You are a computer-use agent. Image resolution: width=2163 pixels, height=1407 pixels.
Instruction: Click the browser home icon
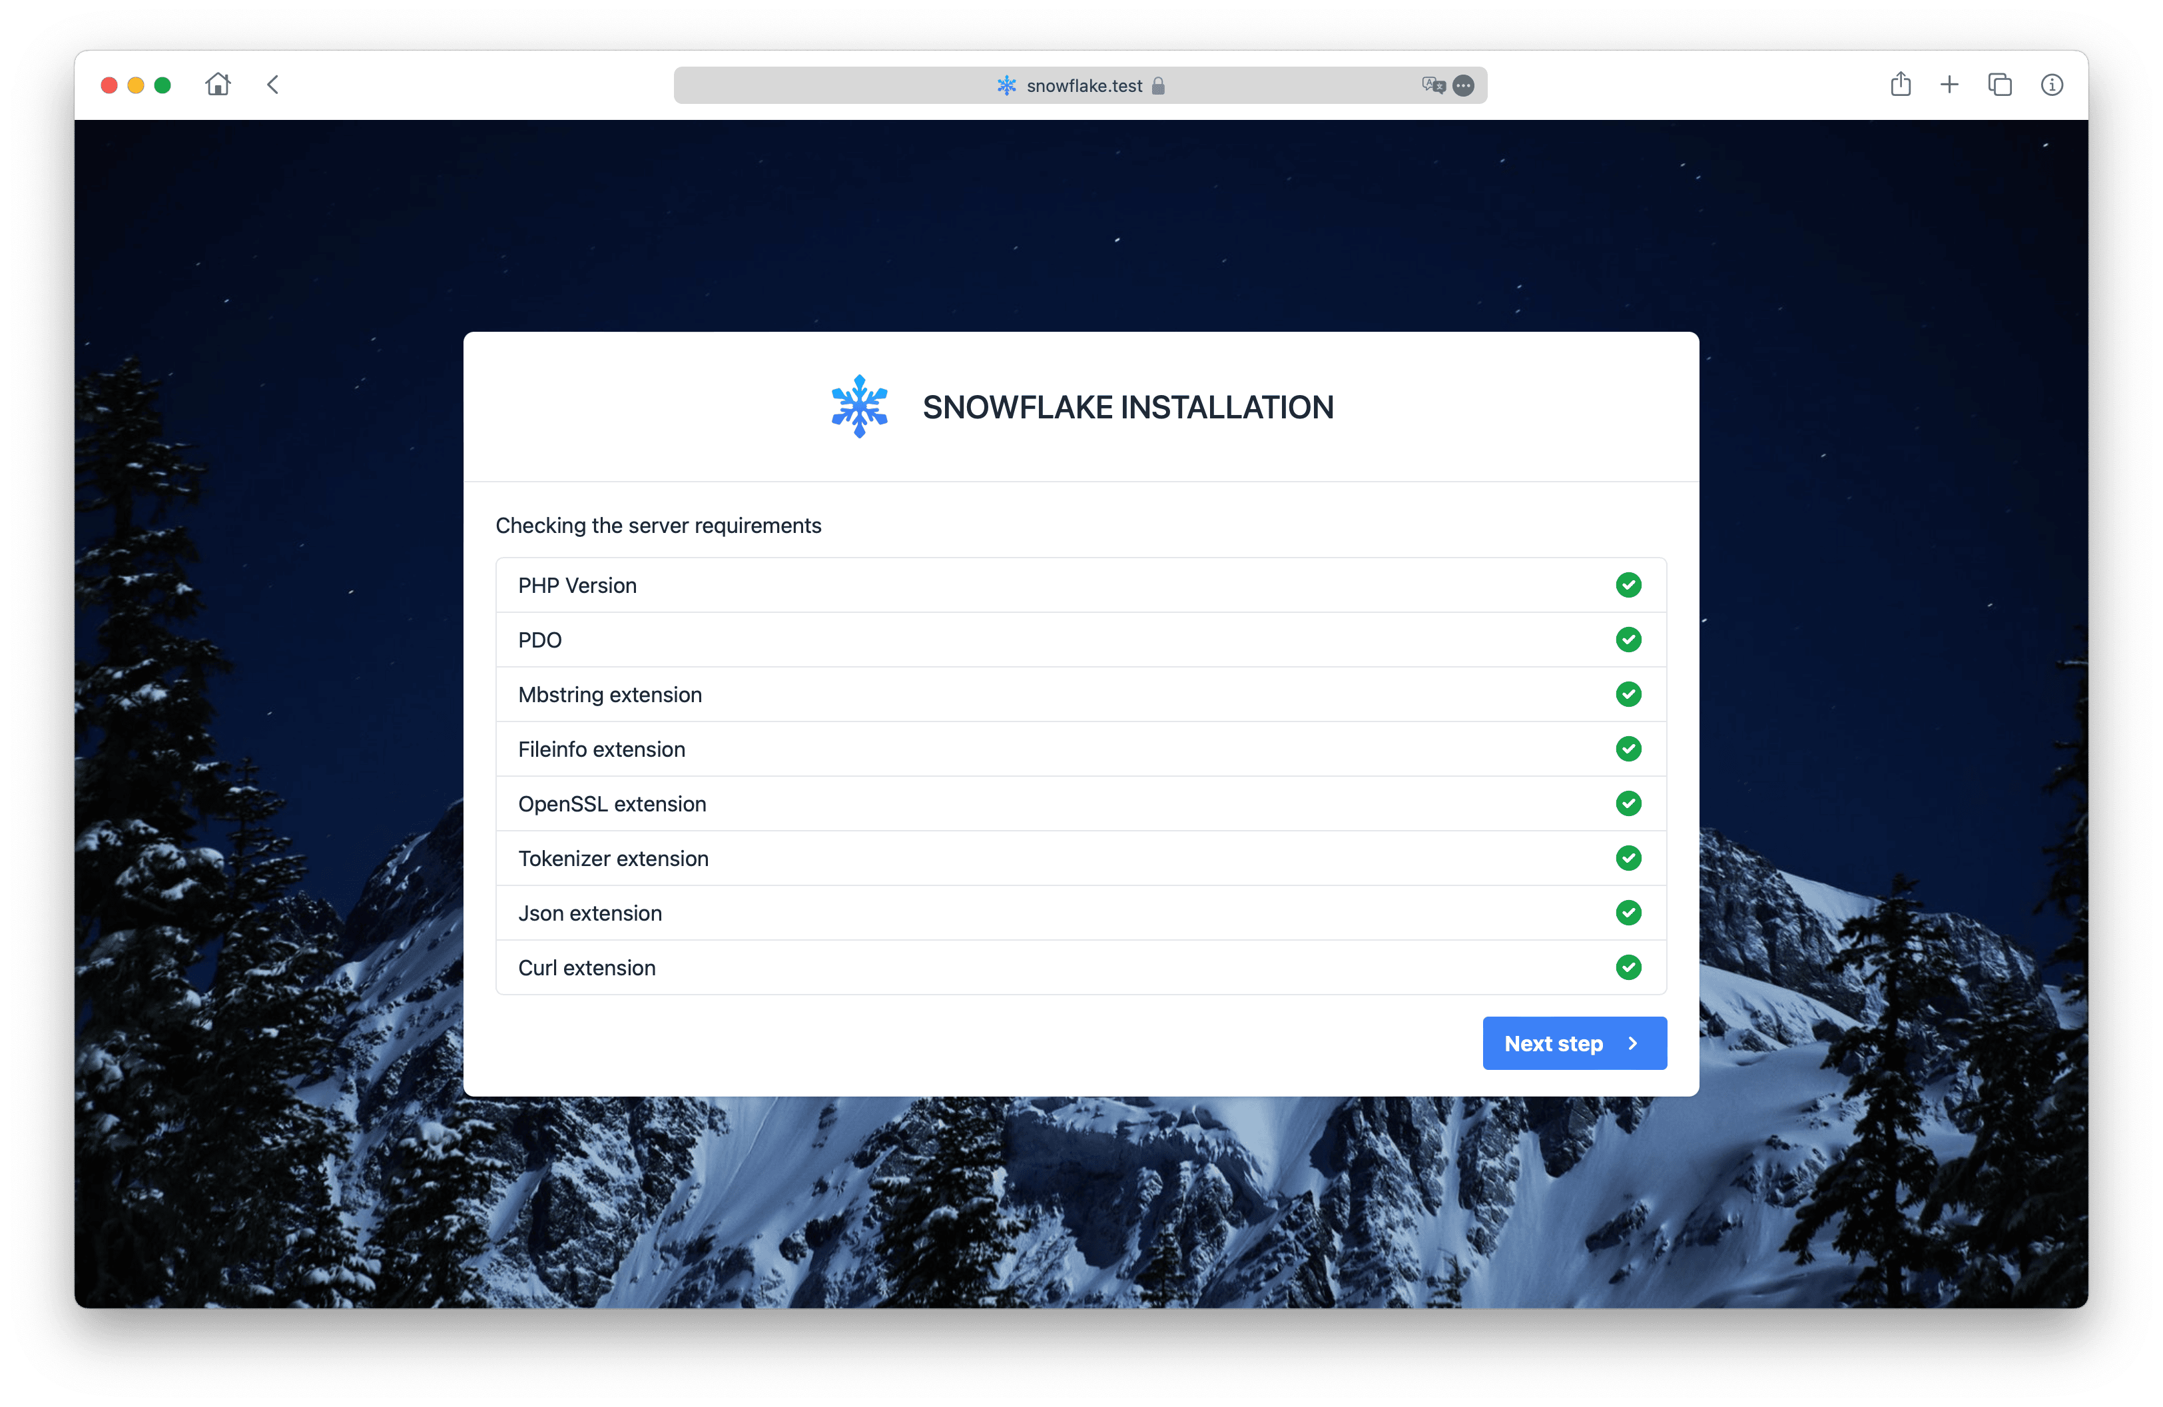pyautogui.click(x=218, y=85)
